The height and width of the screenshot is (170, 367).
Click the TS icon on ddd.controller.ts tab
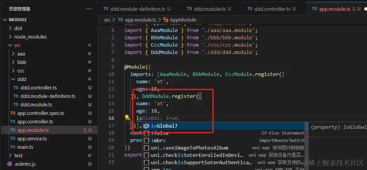point(250,8)
